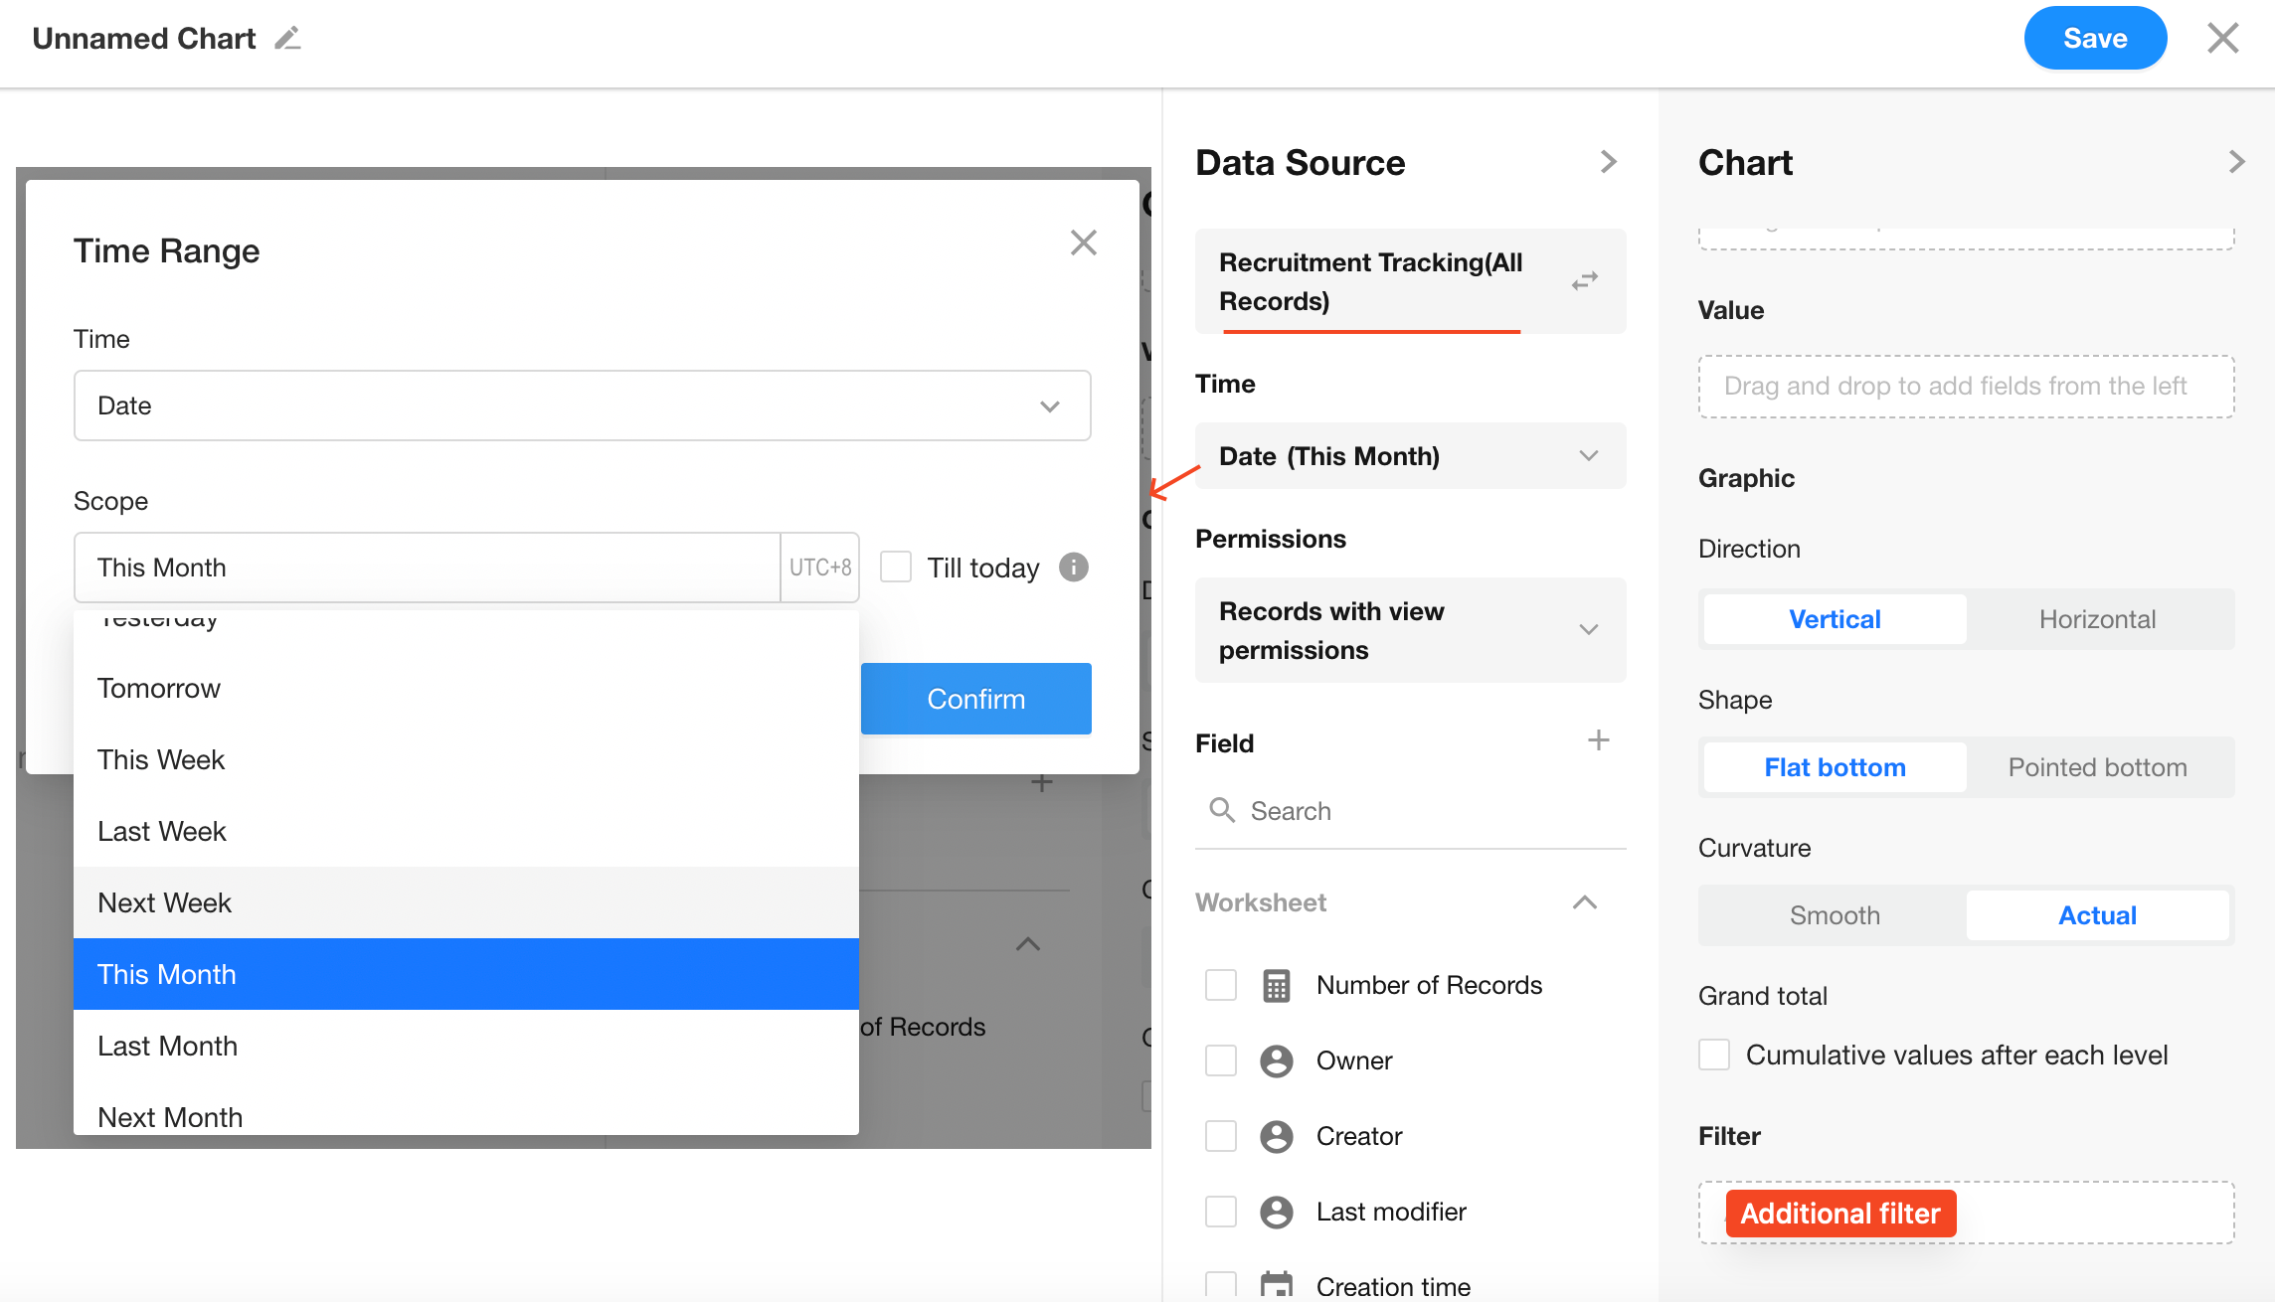Click the swap data source arrows icon
Screen dimensions: 2275x1302
(x=1585, y=281)
